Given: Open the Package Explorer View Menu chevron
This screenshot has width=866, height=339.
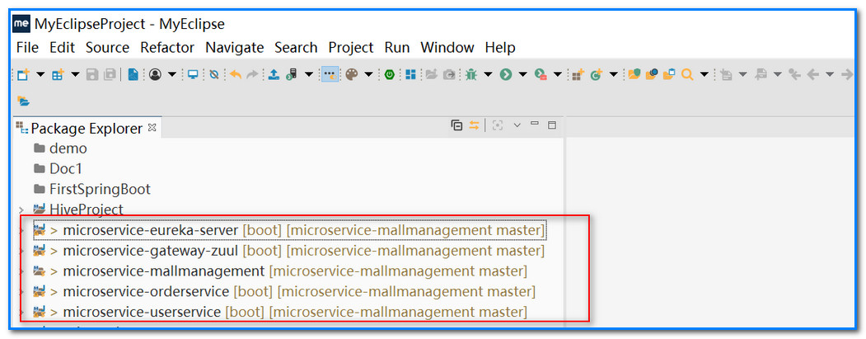Looking at the screenshot, I should point(517,125).
